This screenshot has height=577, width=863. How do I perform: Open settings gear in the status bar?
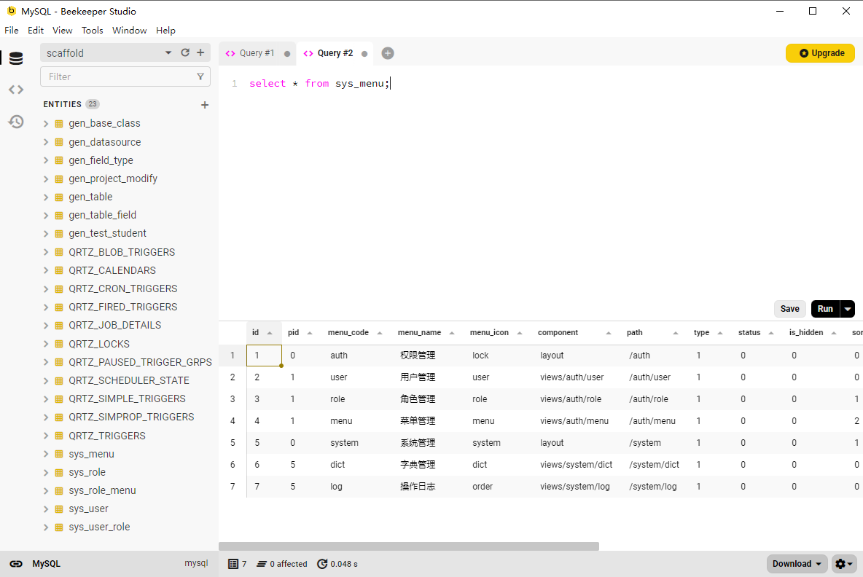(844, 564)
